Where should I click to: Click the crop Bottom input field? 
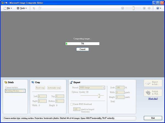60,101
